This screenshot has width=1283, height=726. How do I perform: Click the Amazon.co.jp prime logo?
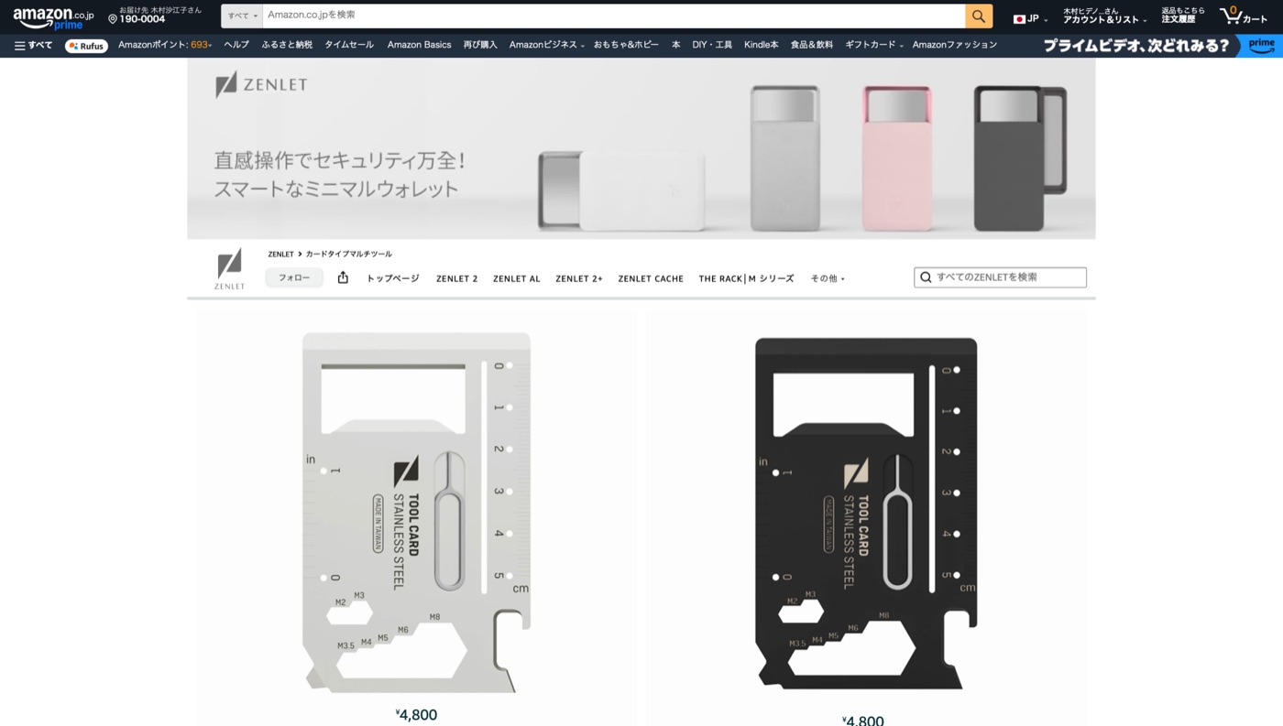click(53, 18)
